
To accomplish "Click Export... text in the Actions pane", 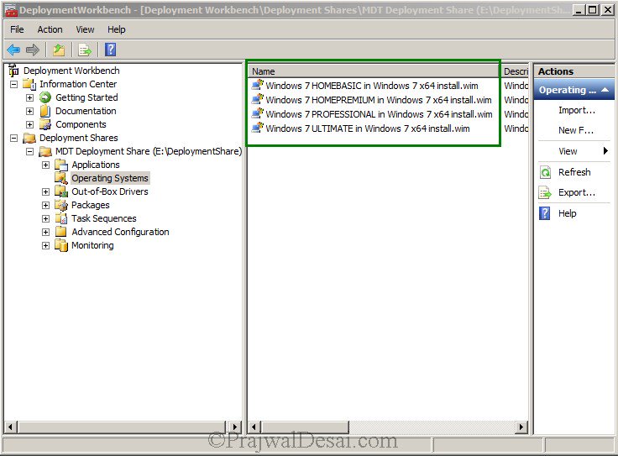I will pyautogui.click(x=577, y=192).
